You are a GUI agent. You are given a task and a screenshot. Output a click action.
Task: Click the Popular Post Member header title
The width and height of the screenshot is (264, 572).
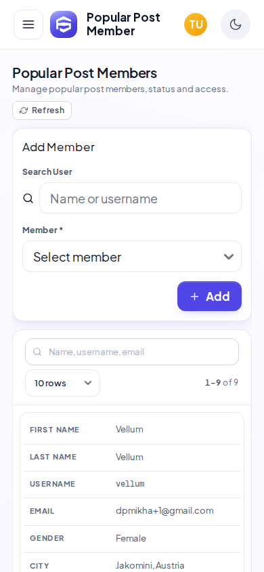pos(123,24)
